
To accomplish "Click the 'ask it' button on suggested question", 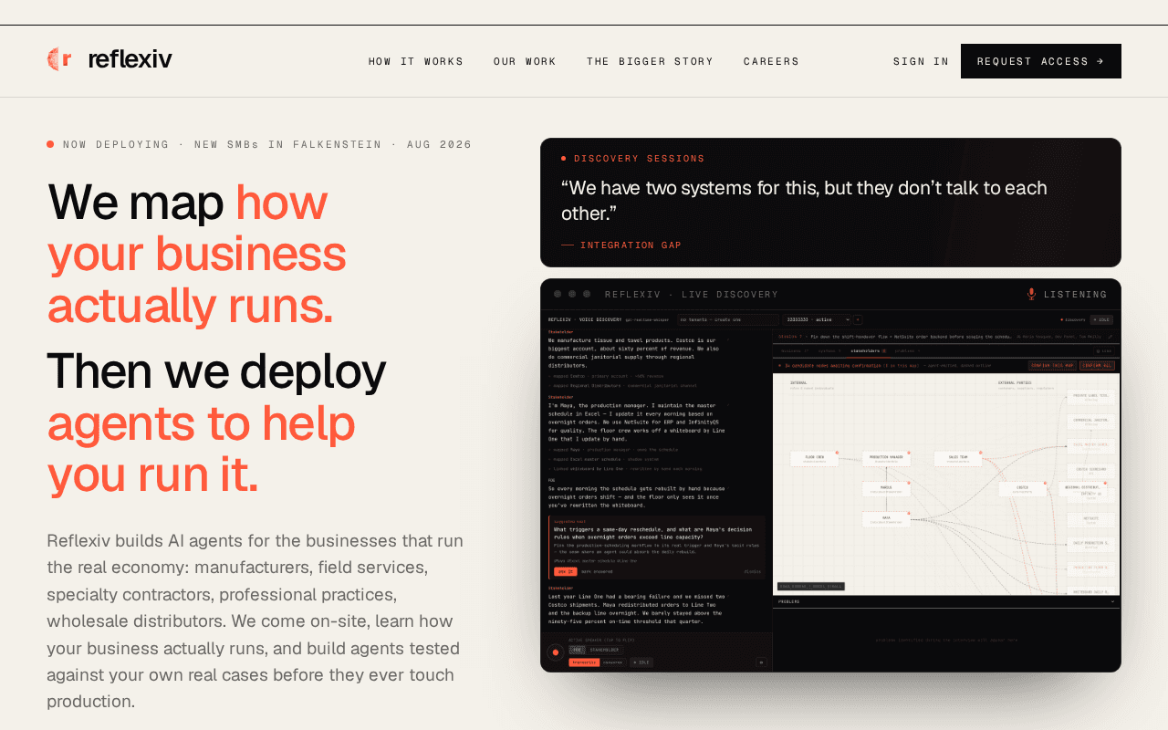I will (x=565, y=571).
